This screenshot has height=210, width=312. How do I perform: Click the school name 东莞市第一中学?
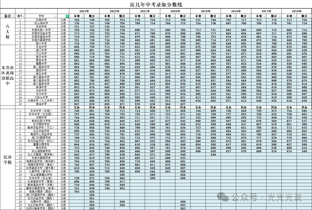[41, 30]
